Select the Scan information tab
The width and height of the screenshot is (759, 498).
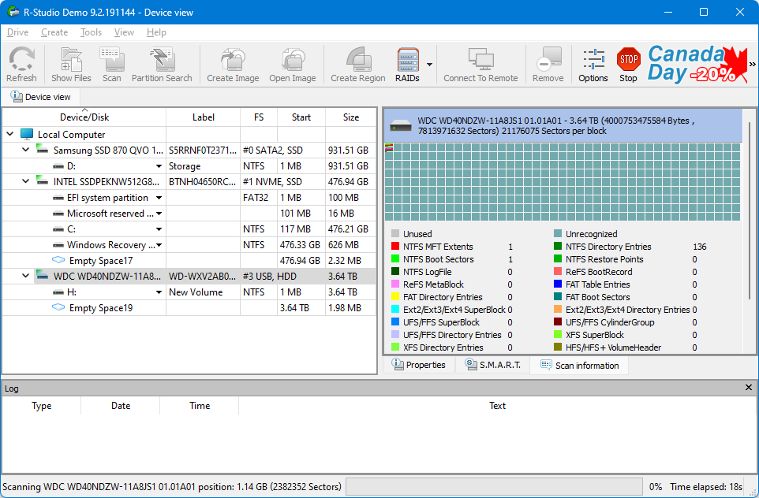[579, 366]
